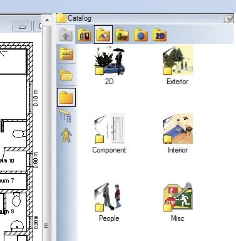Click the yellow person figure sidebar icon

66,135
